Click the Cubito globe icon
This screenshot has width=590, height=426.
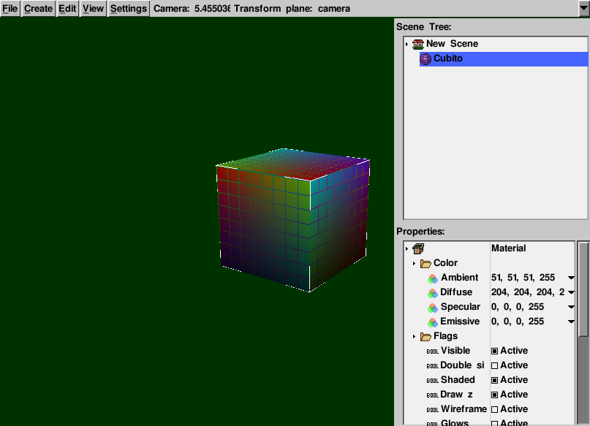point(426,58)
